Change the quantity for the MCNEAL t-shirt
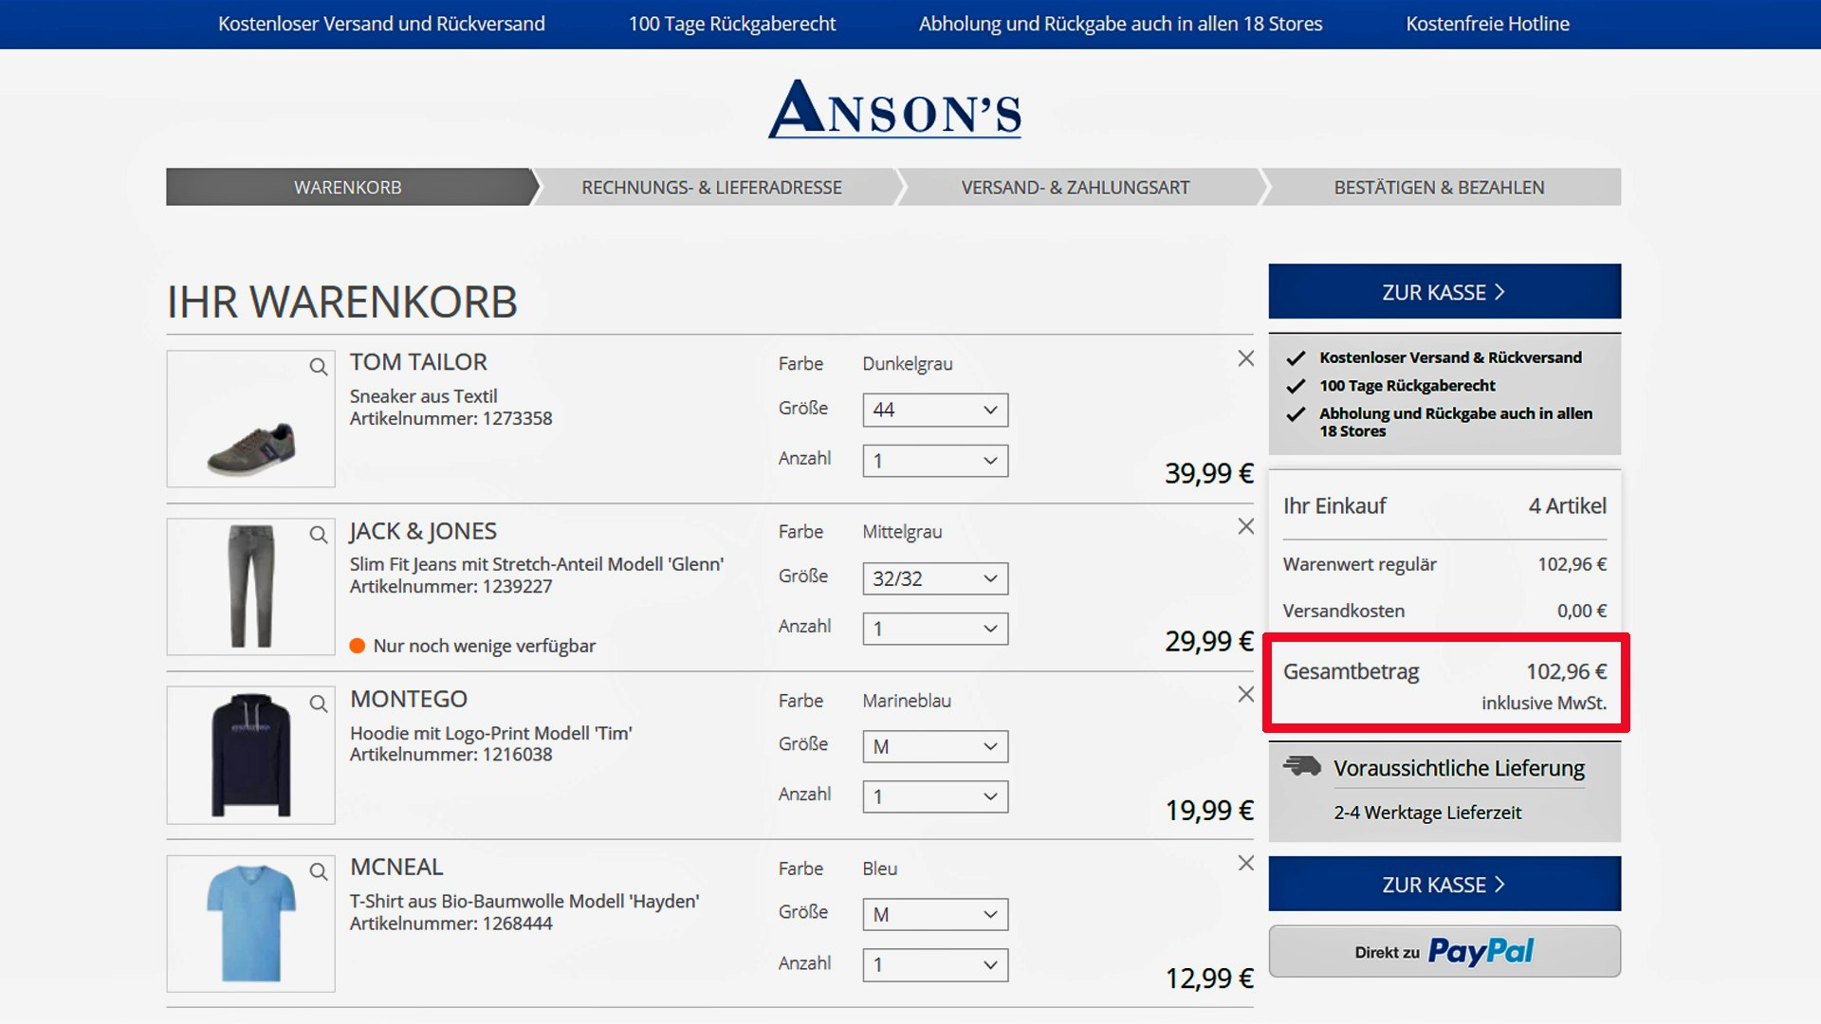The image size is (1821, 1024). click(934, 964)
